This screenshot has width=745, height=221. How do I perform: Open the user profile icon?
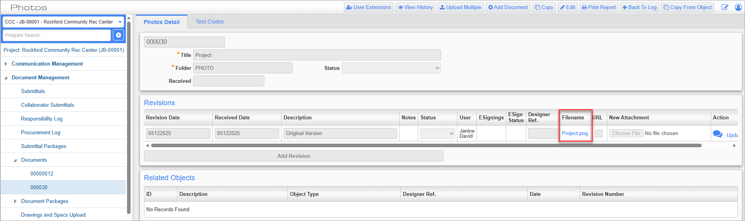pyautogui.click(x=738, y=7)
